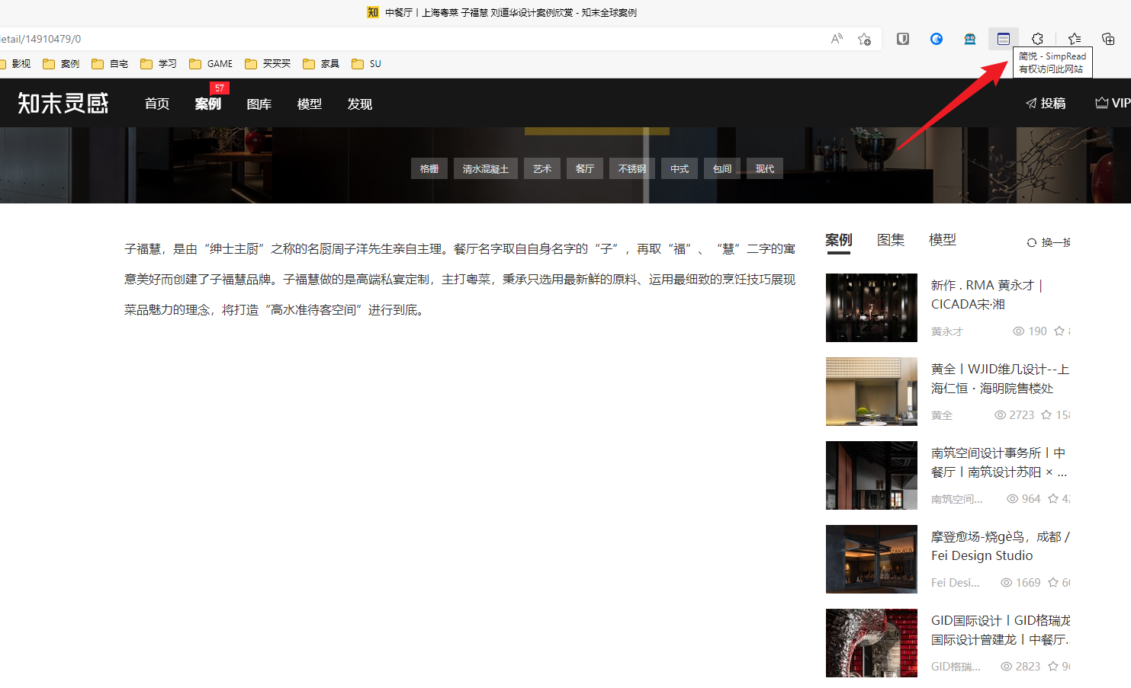Open 发现 in site navigation
The image size is (1131, 688).
(x=360, y=104)
